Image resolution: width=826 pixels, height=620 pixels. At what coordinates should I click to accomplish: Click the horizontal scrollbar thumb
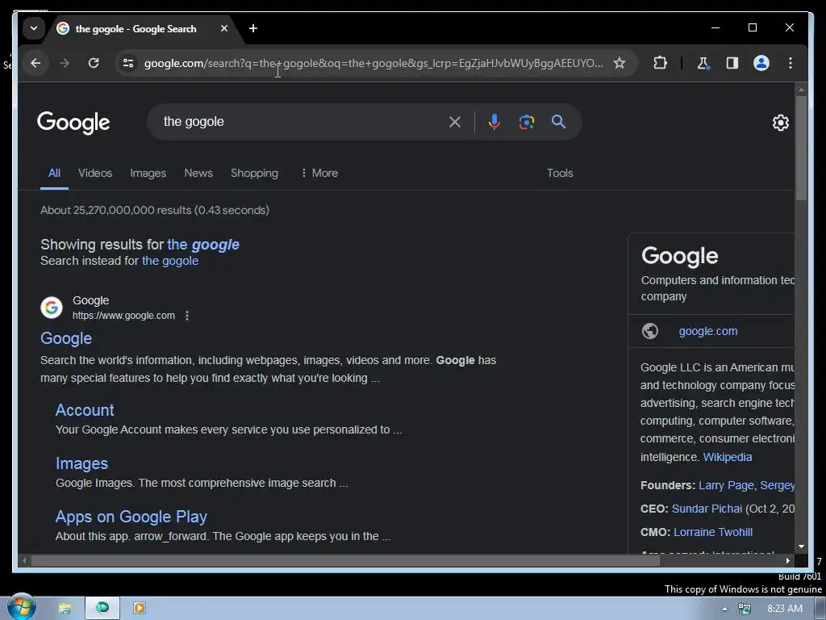click(345, 561)
